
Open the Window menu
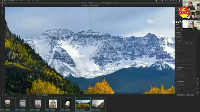38,1
